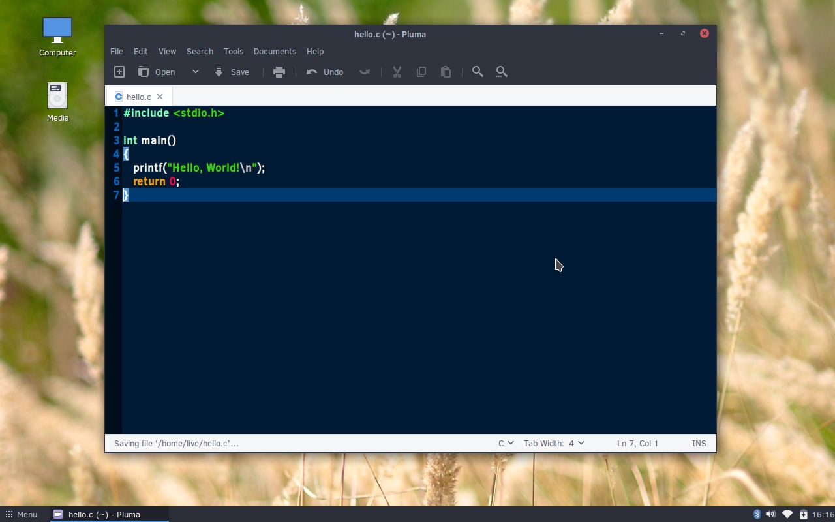Open the Bluetooth tray icon
This screenshot has width=835, height=522.
click(756, 514)
